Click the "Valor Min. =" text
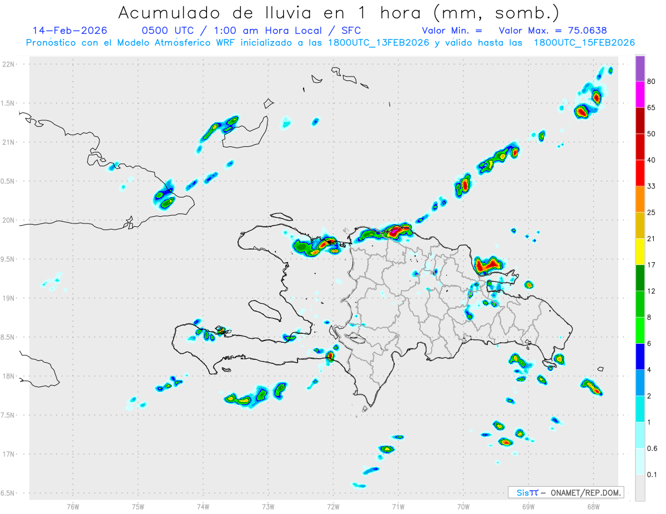The height and width of the screenshot is (514, 666). pyautogui.click(x=452, y=30)
